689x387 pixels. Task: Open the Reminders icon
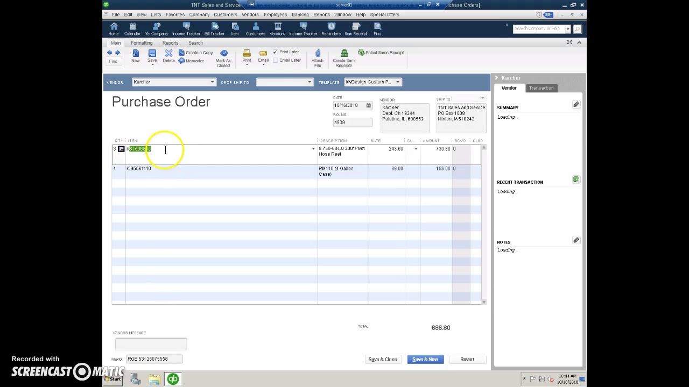(331, 29)
